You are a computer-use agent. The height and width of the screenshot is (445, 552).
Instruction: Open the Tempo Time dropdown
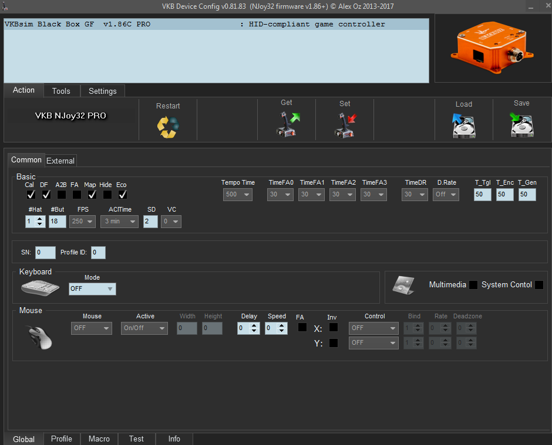click(238, 195)
